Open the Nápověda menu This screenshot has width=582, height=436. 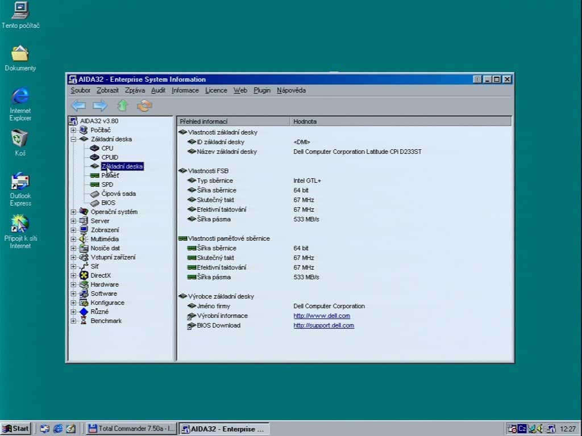tap(292, 90)
